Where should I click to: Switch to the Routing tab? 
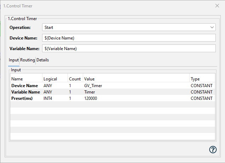coord(28,60)
